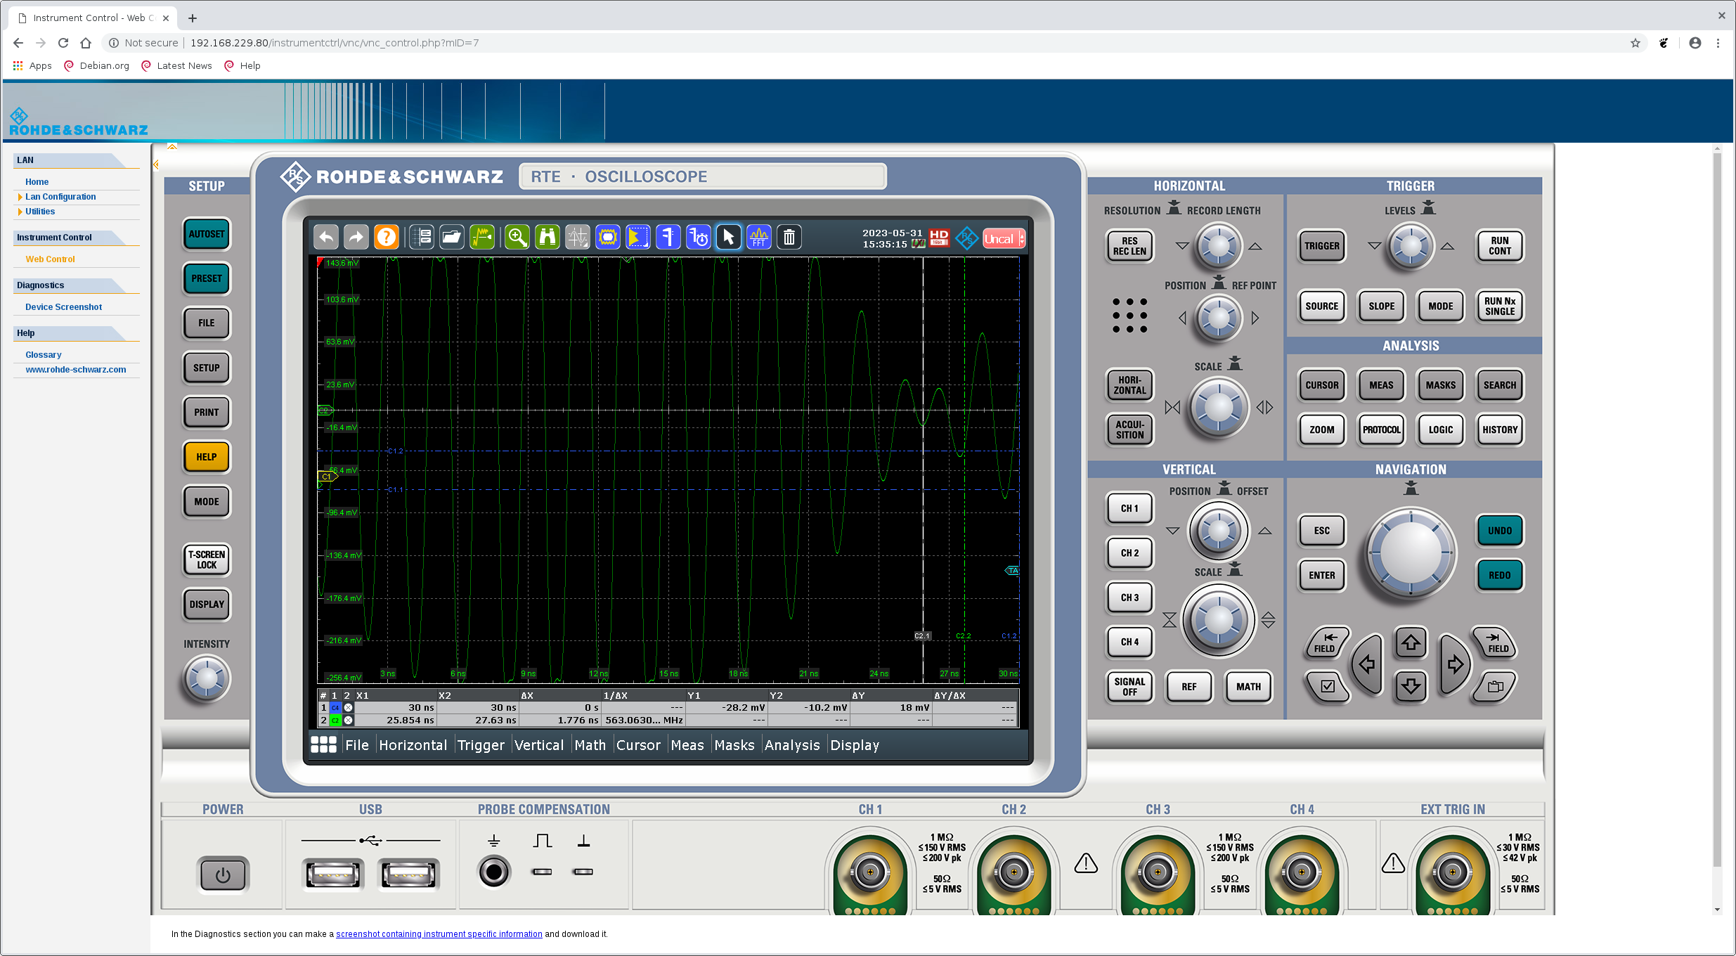Click the HD mode indicator icon

(939, 238)
